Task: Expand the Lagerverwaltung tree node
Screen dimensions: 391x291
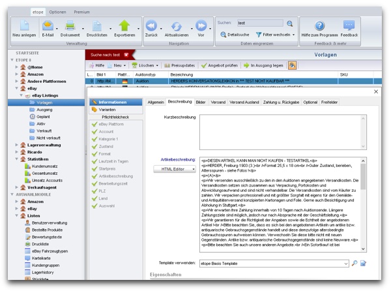Action: pos(16,145)
